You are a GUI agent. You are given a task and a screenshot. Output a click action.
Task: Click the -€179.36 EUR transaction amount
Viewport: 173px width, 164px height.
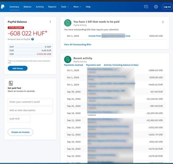click(x=155, y=149)
